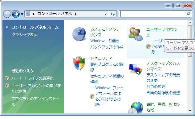
Task: Expand the arrow before コントロール パネル breadcrumb
Action: 34,14
